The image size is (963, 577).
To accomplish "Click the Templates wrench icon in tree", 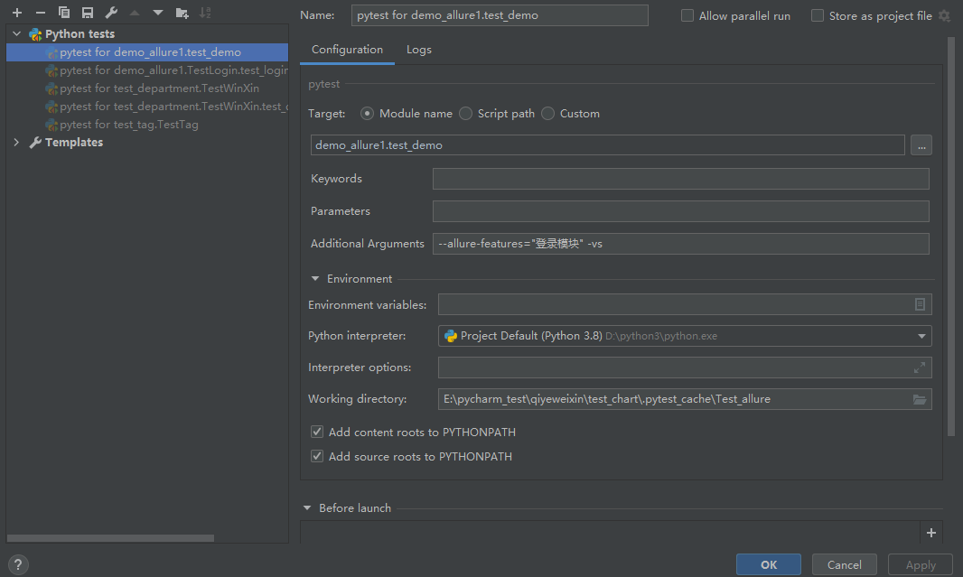I will [35, 143].
